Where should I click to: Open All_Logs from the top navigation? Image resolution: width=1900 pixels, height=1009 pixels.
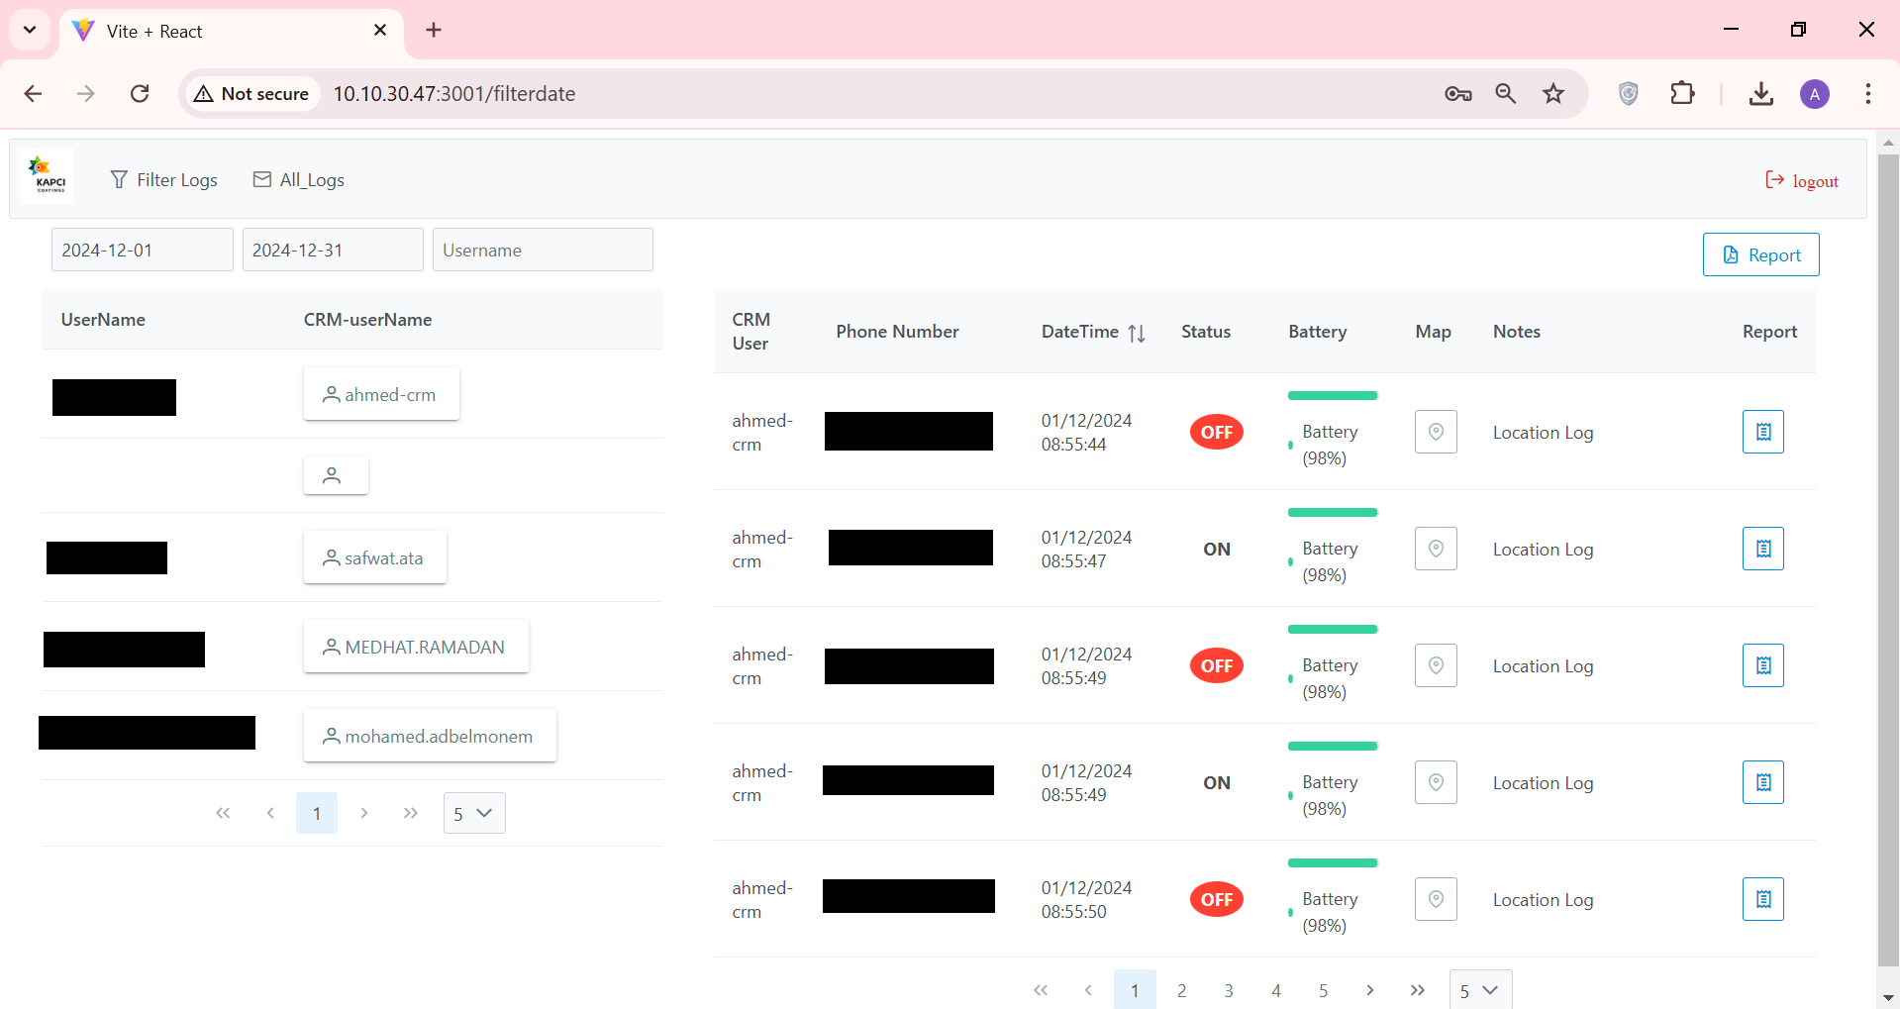[x=310, y=179]
